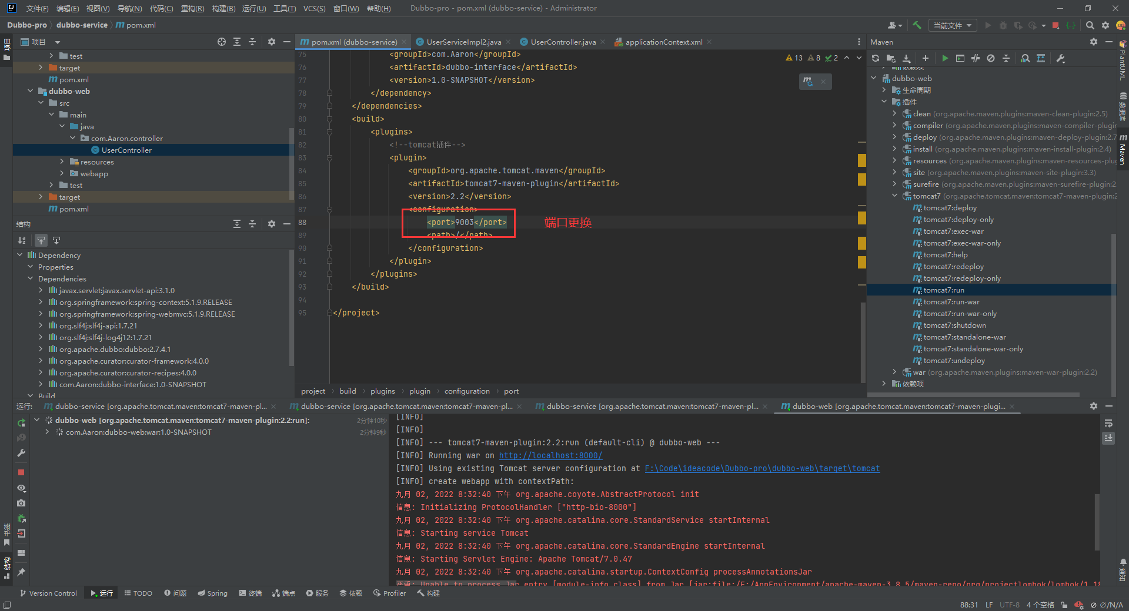
Task: Click the Maven wrench settings icon
Action: click(1061, 58)
